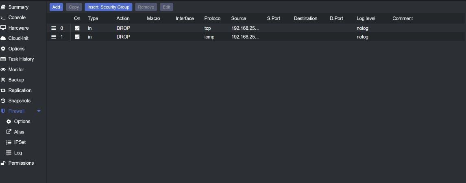466x183 pixels.
Task: Click the Hardware monitor icon
Action: [3, 28]
